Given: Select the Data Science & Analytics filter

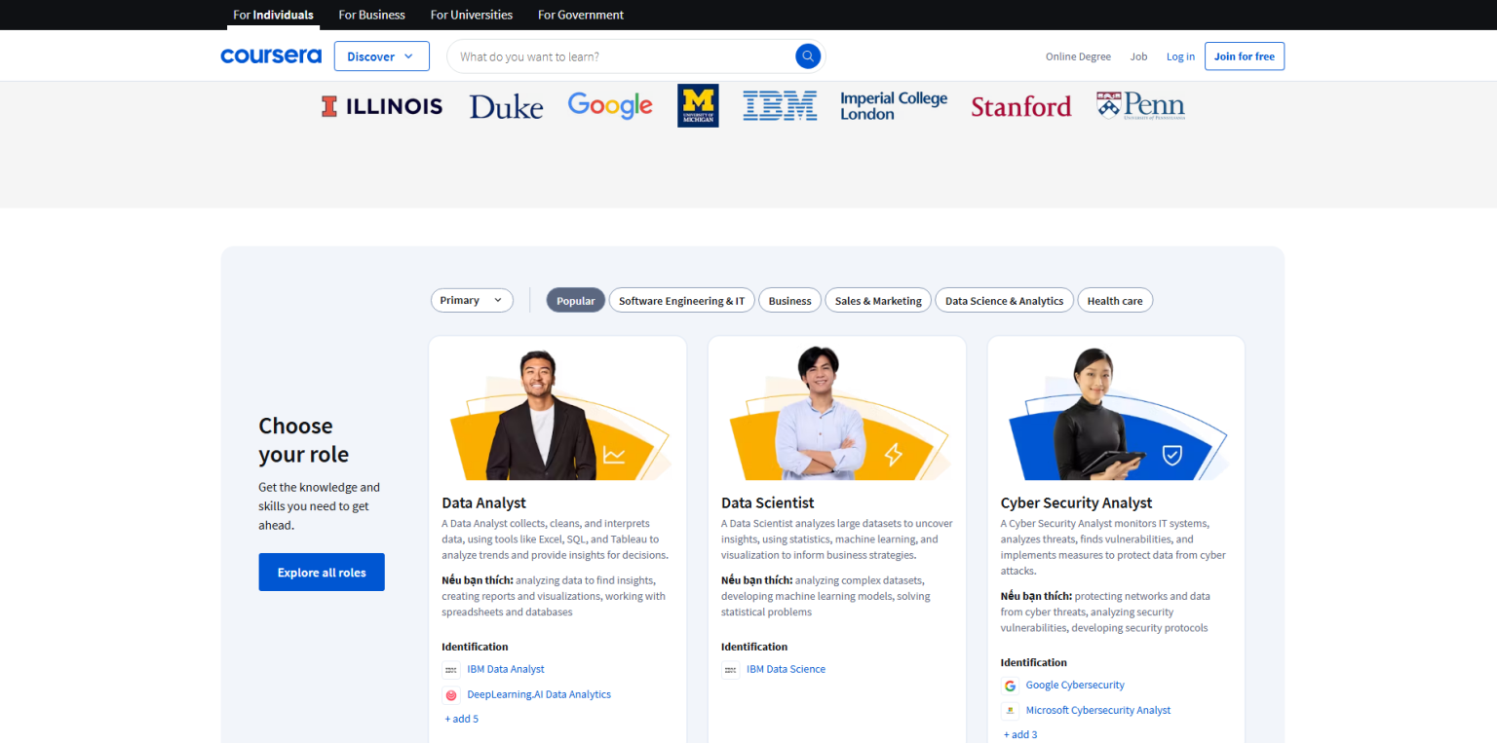Looking at the screenshot, I should (1004, 301).
